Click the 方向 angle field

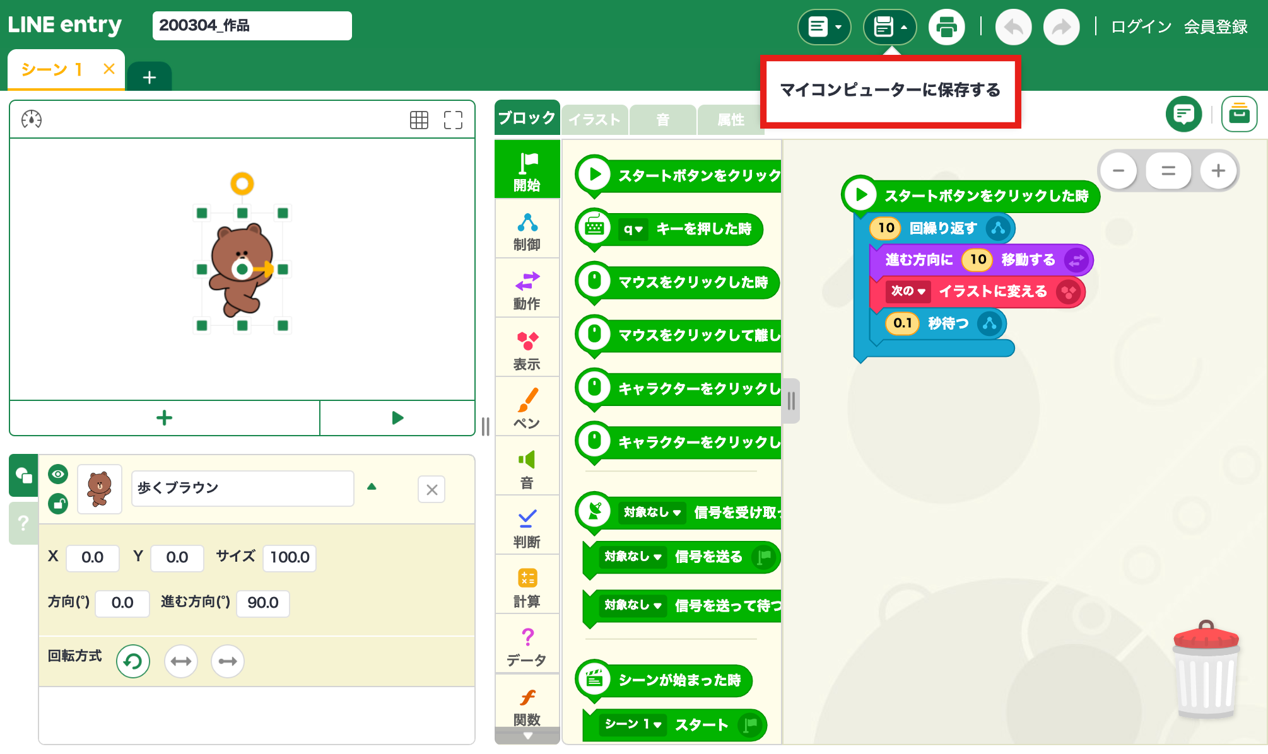pos(122,603)
